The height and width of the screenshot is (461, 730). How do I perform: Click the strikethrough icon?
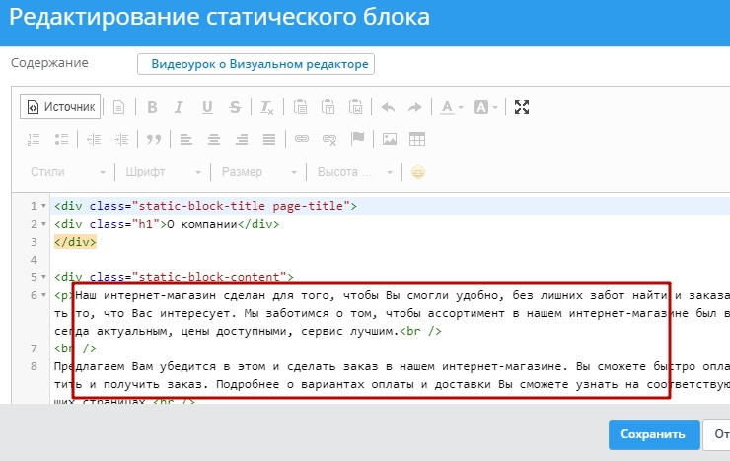(235, 107)
